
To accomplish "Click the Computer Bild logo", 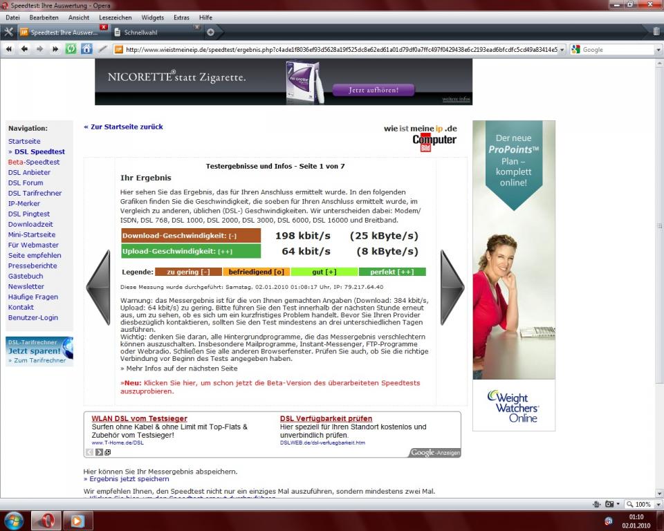I will [434, 142].
